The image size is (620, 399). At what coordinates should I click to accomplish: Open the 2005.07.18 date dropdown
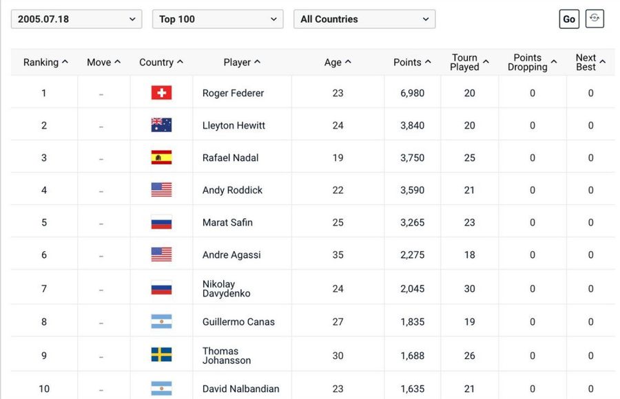pos(76,19)
